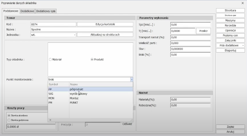Click the Przelicz button

(203, 31)
